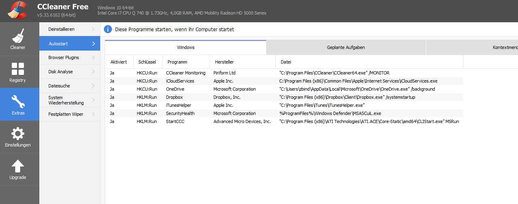The image size is (518, 204).
Task: Open the Cleaner broom icon
Action: 18,36
